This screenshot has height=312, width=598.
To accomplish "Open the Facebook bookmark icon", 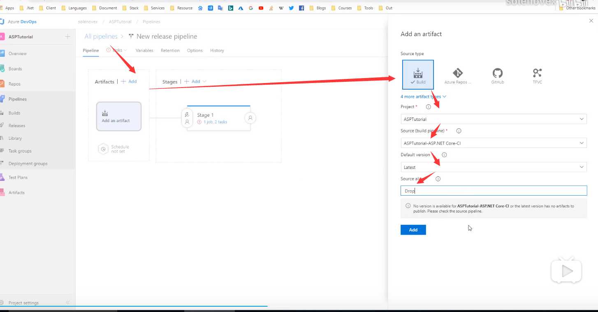I will [301, 8].
